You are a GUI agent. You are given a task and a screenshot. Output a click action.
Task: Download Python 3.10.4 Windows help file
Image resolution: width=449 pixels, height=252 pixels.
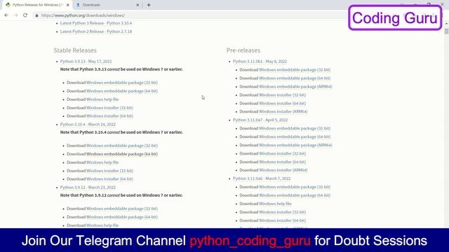click(x=102, y=162)
